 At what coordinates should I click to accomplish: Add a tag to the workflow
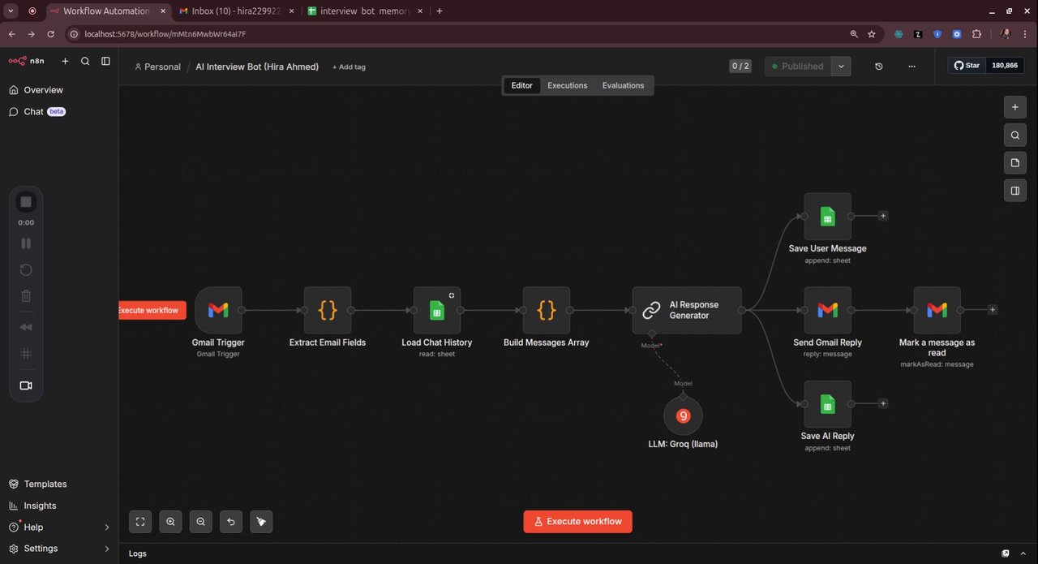pyautogui.click(x=349, y=67)
